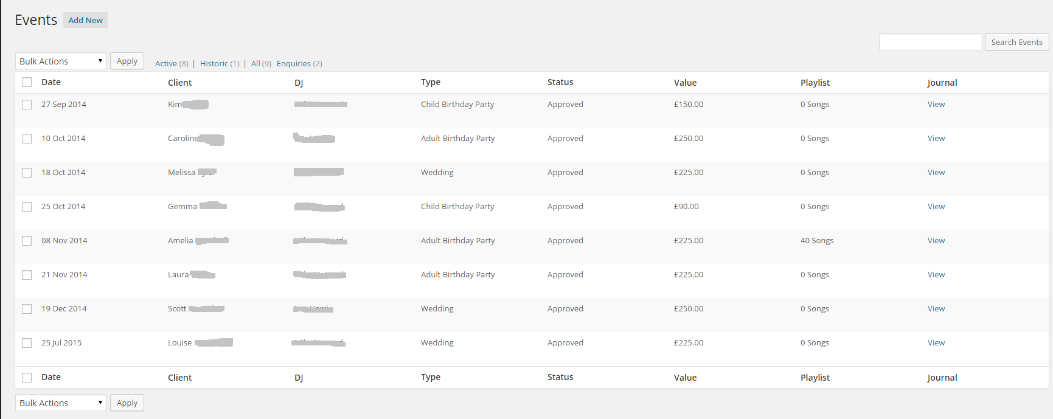1053x419 pixels.
Task: Open the top Bulk Actions dropdown
Action: click(x=60, y=61)
